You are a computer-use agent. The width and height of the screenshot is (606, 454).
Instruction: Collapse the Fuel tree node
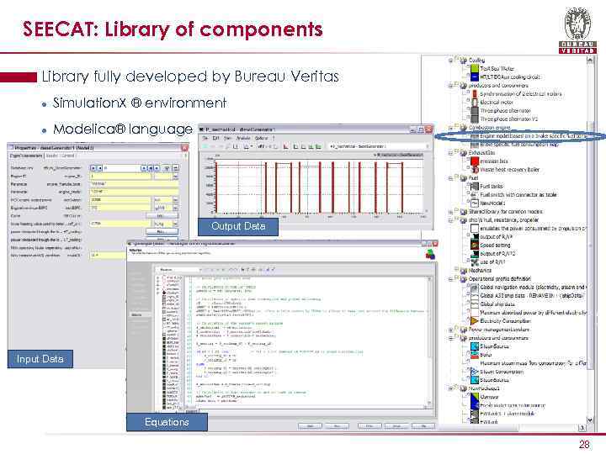(450, 178)
